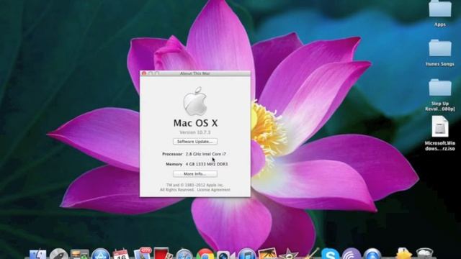
Task: Launch Launchpad rocket icon in Dock
Action: coord(58,254)
